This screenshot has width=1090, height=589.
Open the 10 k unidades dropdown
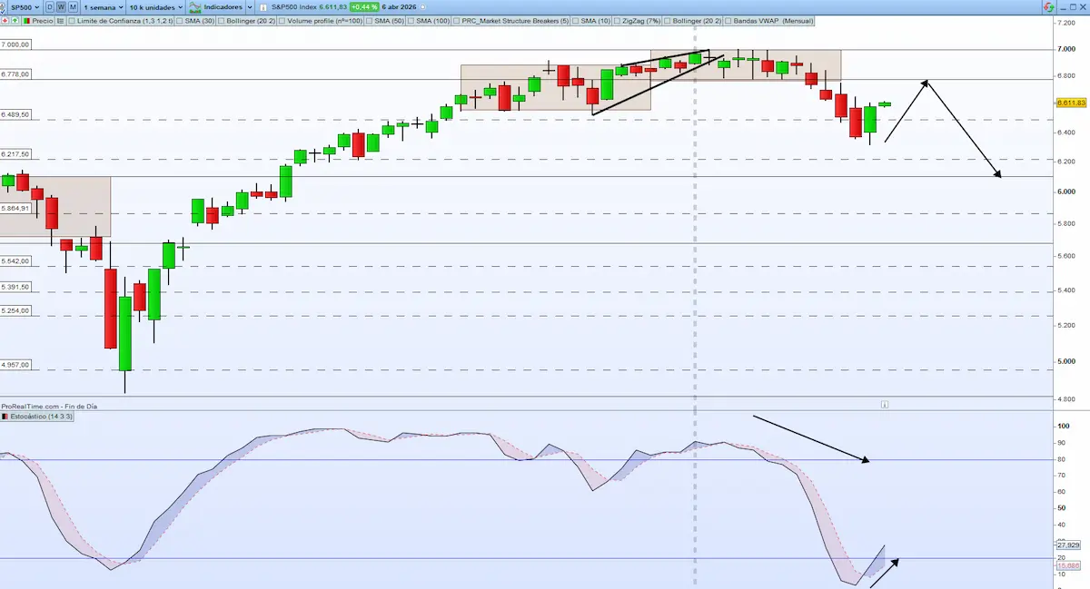pyautogui.click(x=157, y=6)
